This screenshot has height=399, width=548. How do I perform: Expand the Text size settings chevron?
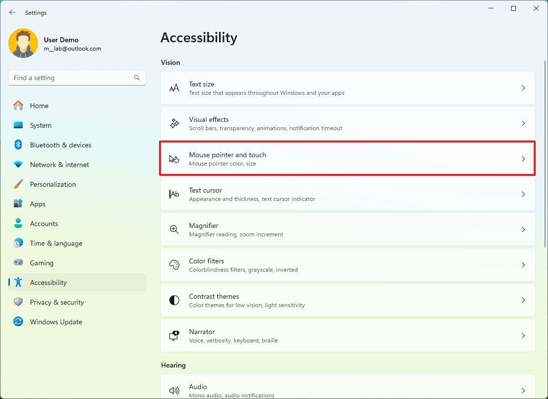(523, 87)
